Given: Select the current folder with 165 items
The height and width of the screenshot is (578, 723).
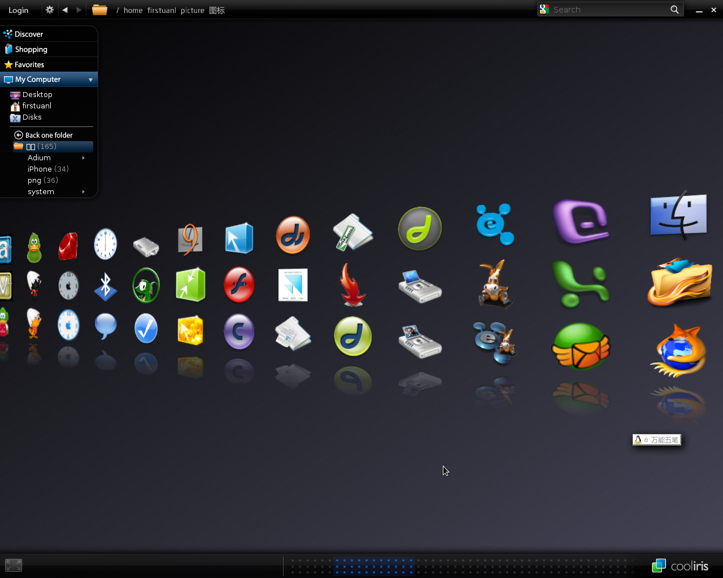Looking at the screenshot, I should [53, 147].
